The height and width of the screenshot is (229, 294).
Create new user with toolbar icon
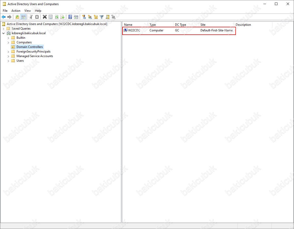[x=84, y=17]
